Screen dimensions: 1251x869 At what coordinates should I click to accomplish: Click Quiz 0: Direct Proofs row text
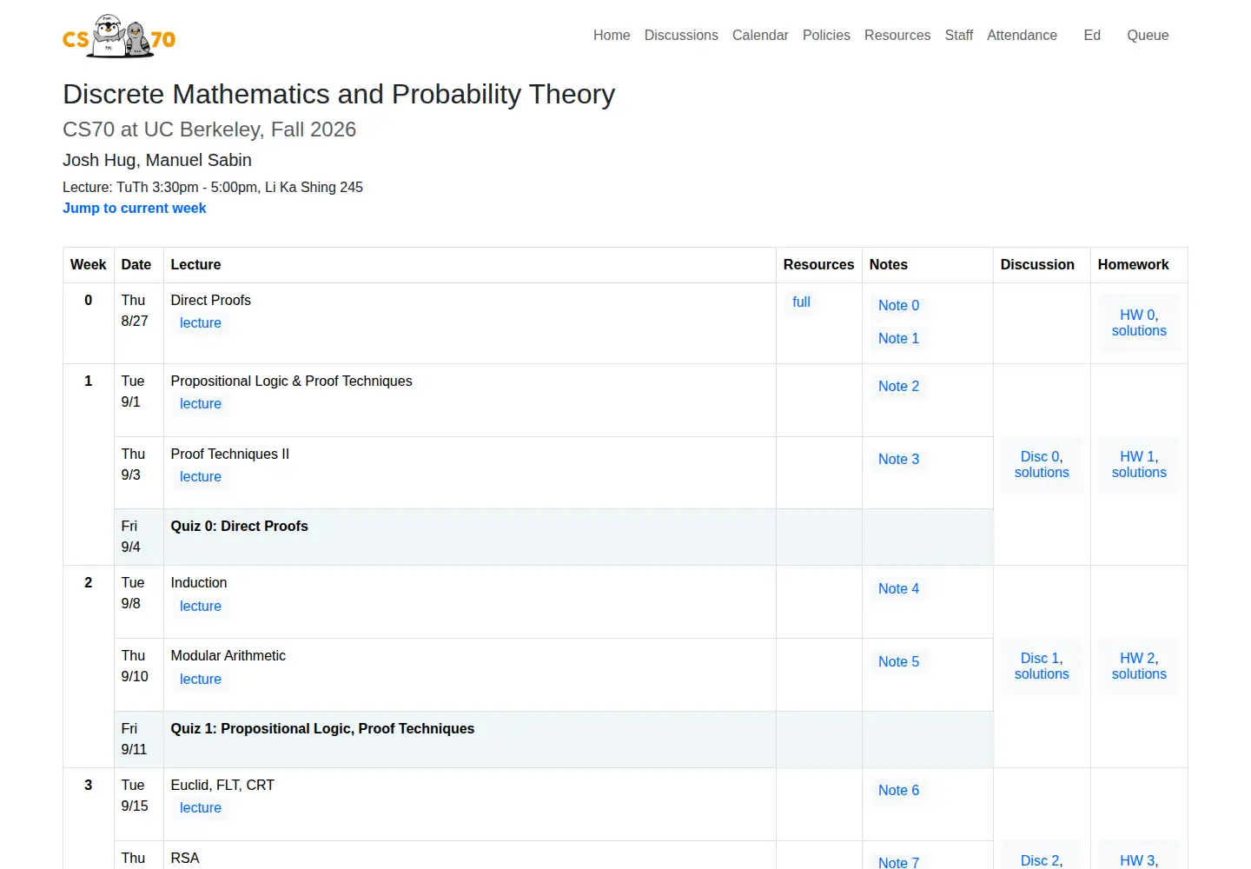tap(240, 526)
